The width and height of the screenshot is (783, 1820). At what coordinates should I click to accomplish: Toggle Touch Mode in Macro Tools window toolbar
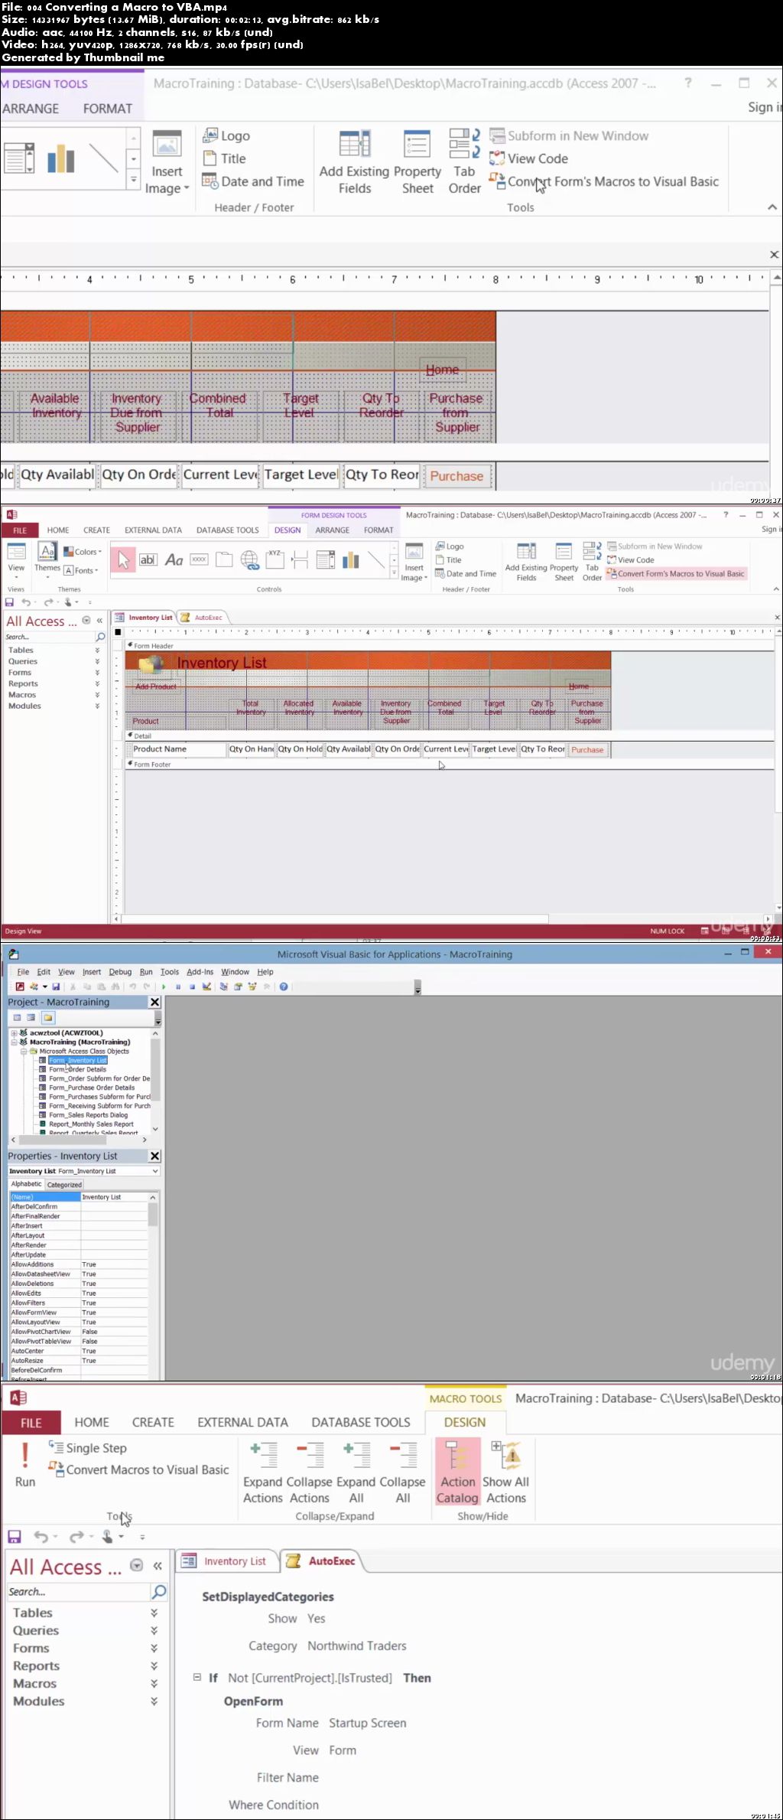[x=111, y=1536]
